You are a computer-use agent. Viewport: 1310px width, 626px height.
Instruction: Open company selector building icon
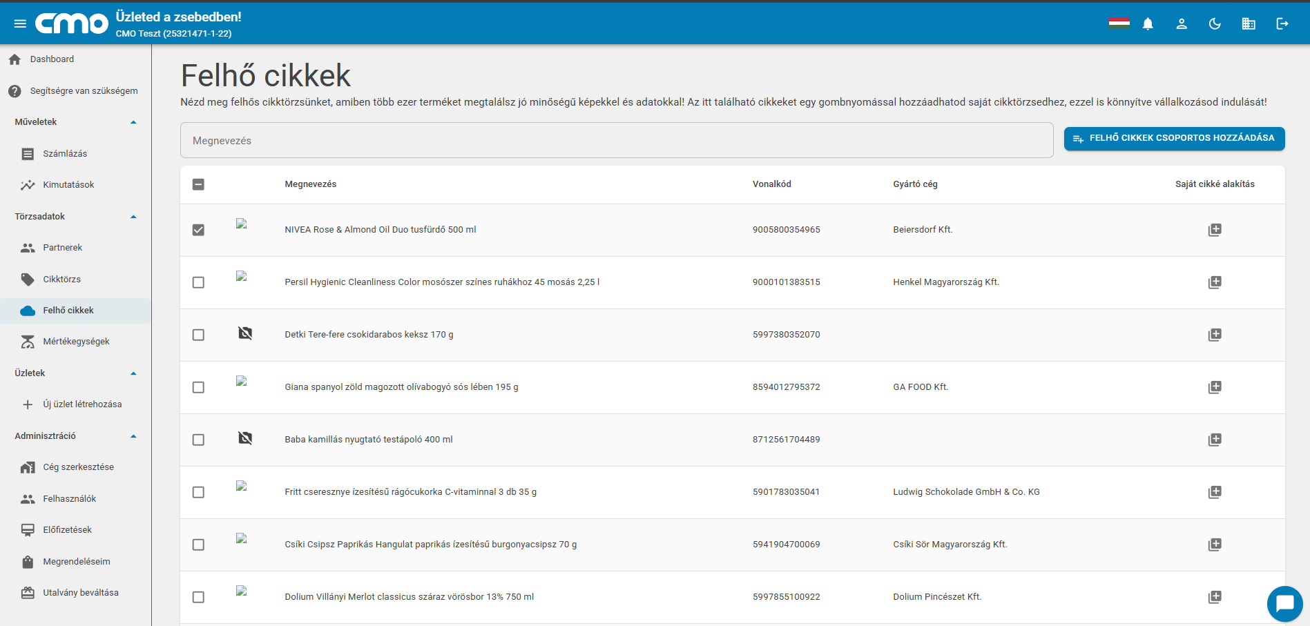(1249, 24)
